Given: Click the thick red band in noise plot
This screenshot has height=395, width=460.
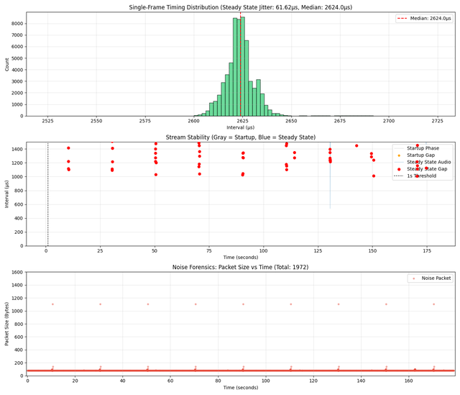Looking at the screenshot, I should click(x=216, y=370).
